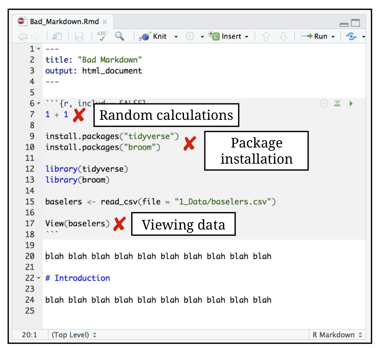Click the title: "Bad Markdown" line
The width and height of the screenshot is (378, 348).
(94, 60)
